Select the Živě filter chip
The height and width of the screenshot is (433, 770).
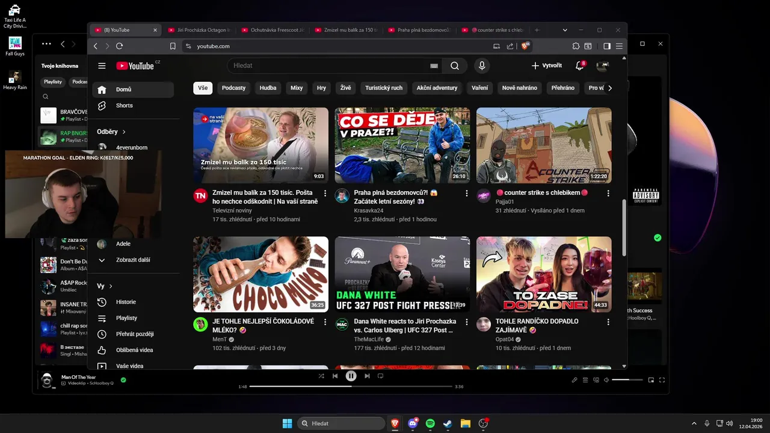point(345,88)
